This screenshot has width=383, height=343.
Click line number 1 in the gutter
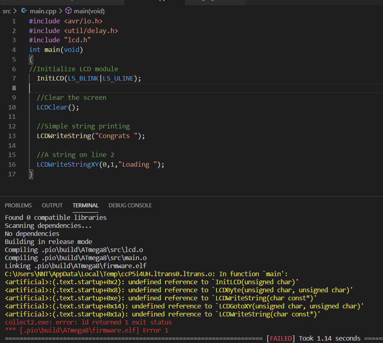tap(14, 21)
